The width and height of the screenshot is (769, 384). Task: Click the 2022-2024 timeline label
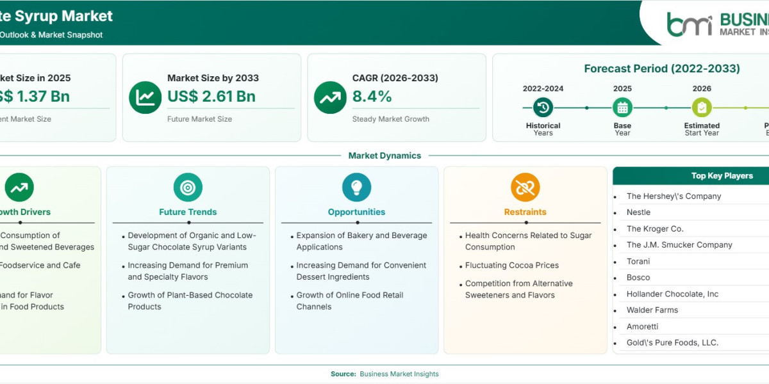tap(543, 89)
